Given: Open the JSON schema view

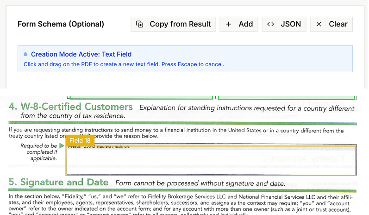Looking at the screenshot, I should pos(284,24).
